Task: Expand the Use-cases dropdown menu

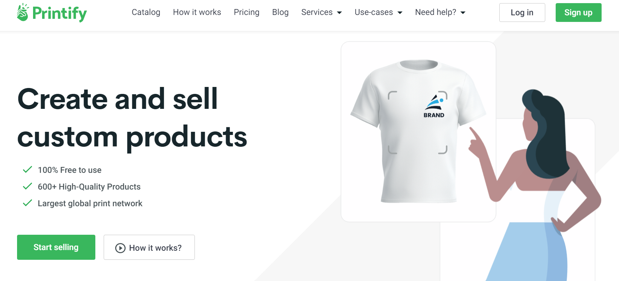Action: 378,13
